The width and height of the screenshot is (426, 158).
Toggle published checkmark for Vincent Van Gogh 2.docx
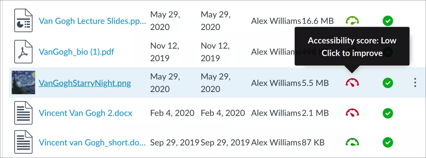tap(387, 113)
